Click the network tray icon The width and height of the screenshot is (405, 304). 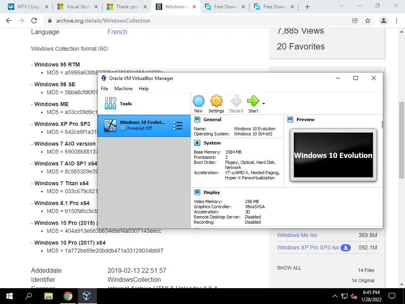(344, 296)
